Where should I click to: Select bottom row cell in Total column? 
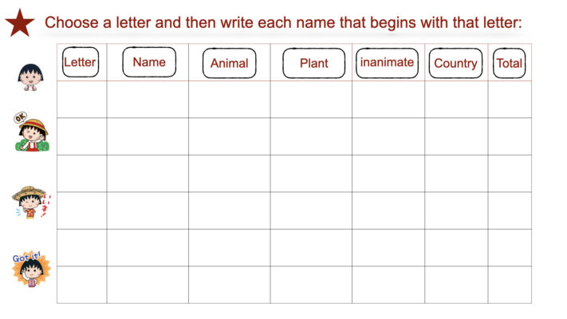509,285
